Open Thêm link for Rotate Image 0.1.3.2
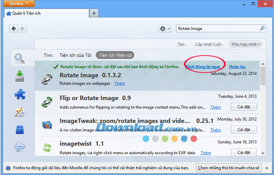The image size is (274, 175). (x=120, y=83)
